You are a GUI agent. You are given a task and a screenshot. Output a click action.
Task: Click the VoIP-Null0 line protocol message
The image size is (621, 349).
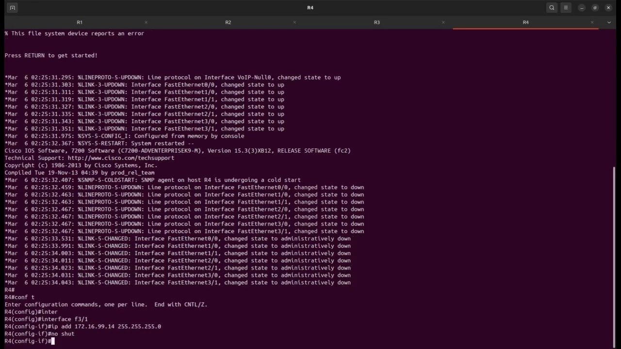(x=172, y=78)
